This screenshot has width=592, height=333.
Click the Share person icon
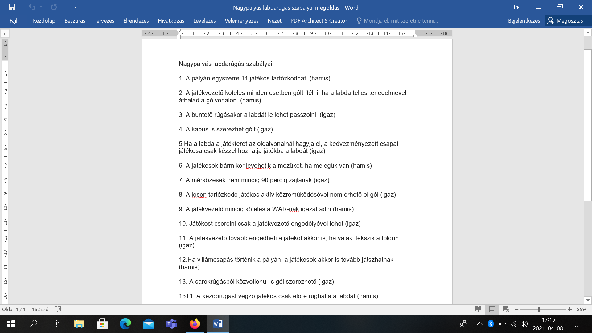click(x=550, y=21)
